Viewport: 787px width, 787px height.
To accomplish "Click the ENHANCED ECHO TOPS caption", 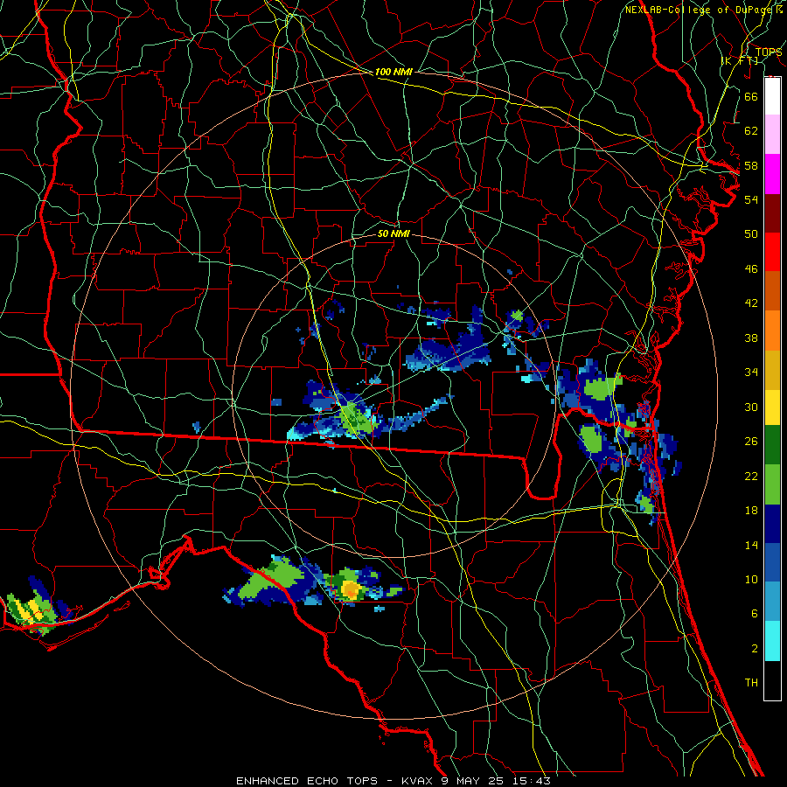I will tap(307, 781).
